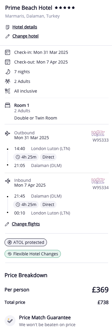
Task: Click the moon icon for 7 nights
Action: click(8, 72)
